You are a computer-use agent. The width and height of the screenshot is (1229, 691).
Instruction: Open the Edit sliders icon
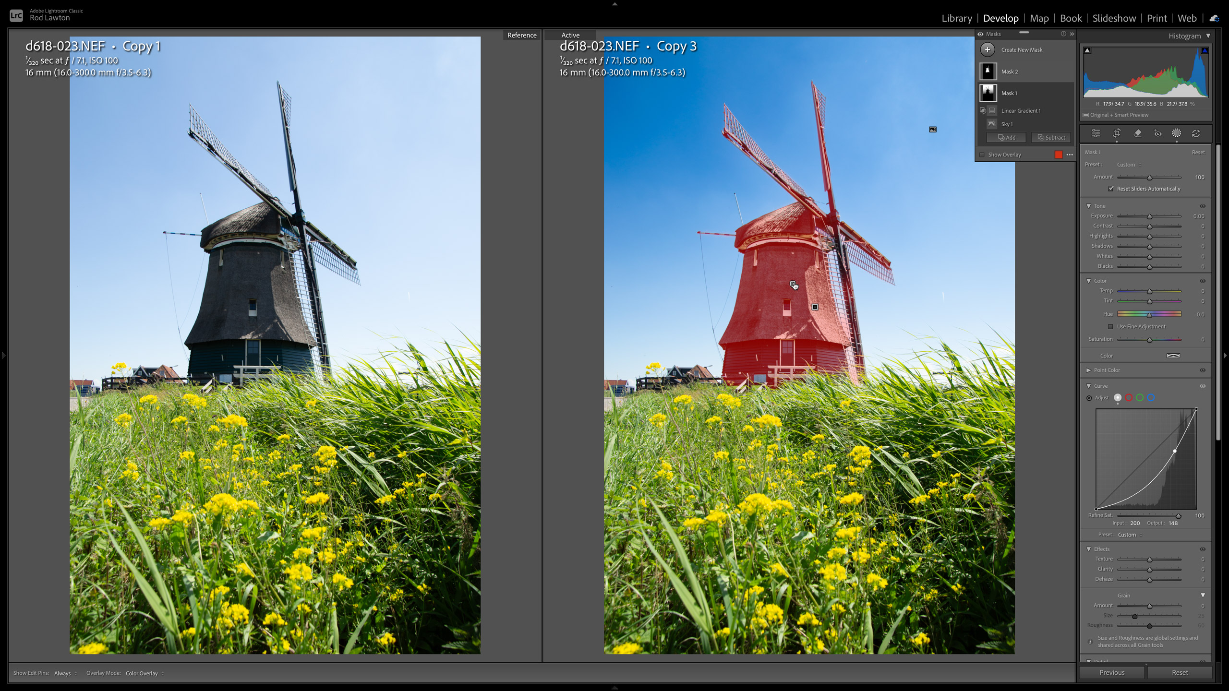point(1096,133)
